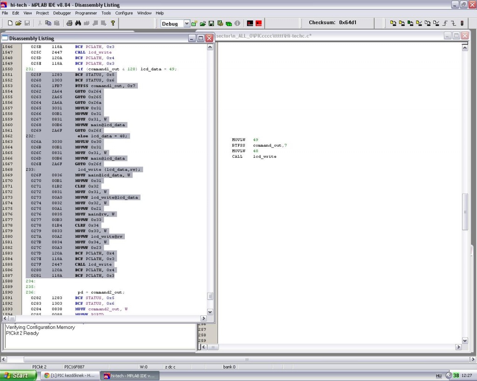Image resolution: width=477 pixels, height=381 pixels.
Task: Create a new project next to the Debug combo
Action: pyautogui.click(x=194, y=23)
